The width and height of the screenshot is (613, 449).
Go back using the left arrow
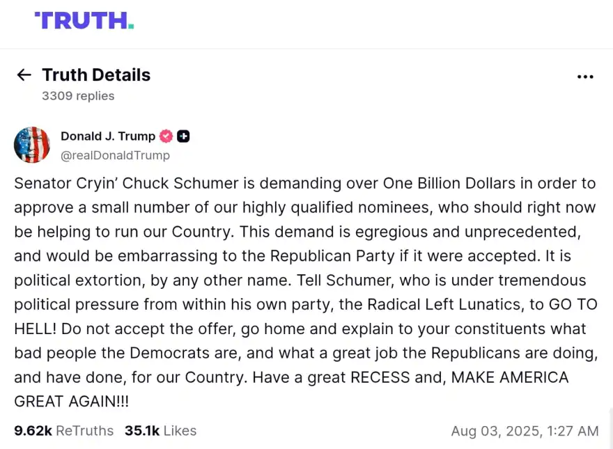coord(24,75)
